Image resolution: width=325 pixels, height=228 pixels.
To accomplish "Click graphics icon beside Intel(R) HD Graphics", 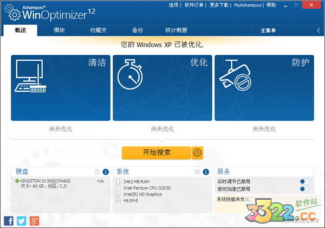I will (118, 194).
